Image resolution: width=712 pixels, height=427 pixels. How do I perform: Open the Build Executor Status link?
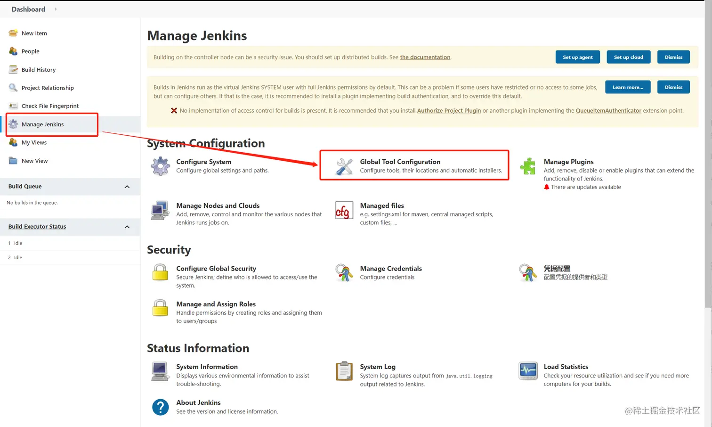[37, 227]
